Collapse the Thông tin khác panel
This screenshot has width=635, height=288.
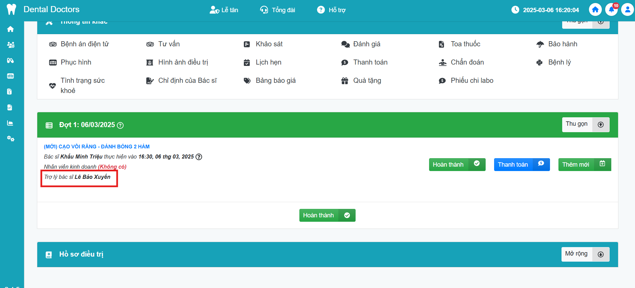[585, 24]
